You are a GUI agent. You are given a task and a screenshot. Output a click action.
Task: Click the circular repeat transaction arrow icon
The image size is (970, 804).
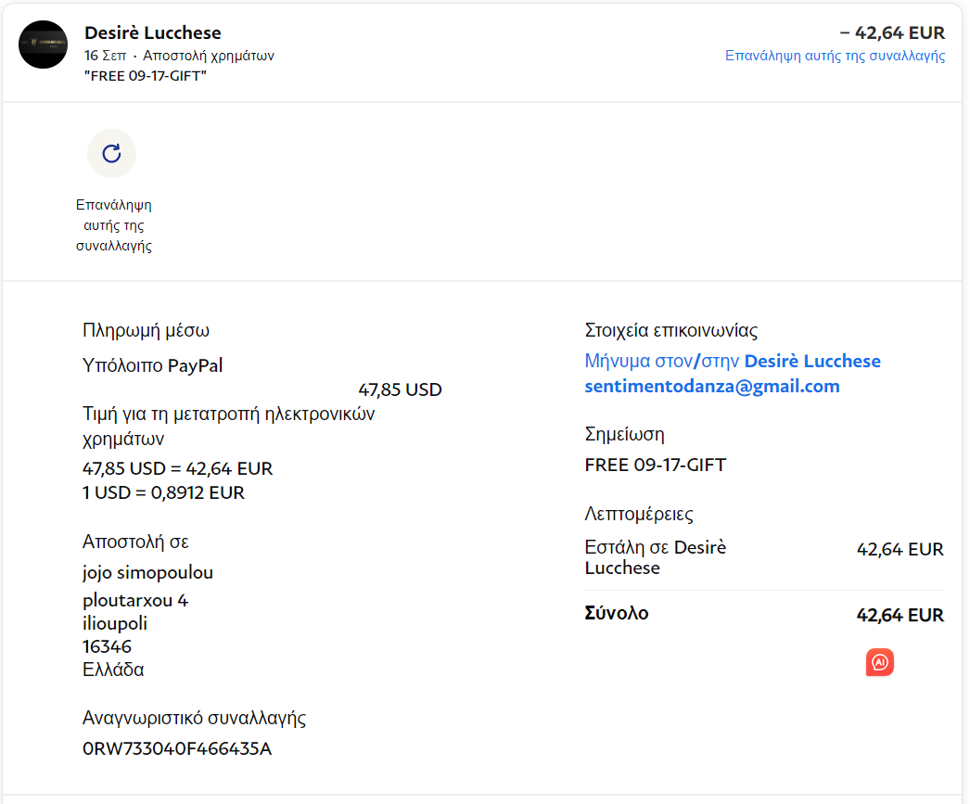[111, 153]
